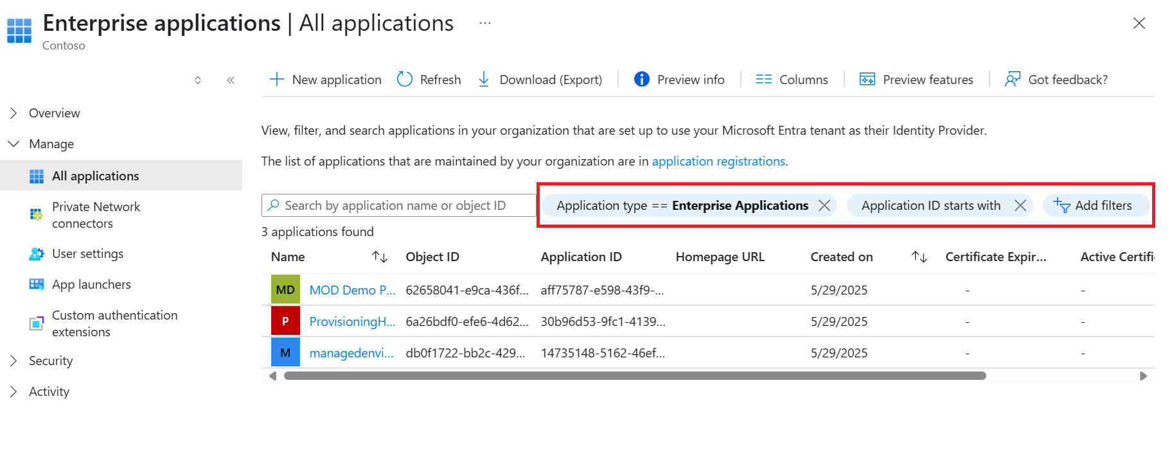
Task: Remove the Application ID starts with filter
Action: pyautogui.click(x=1020, y=205)
